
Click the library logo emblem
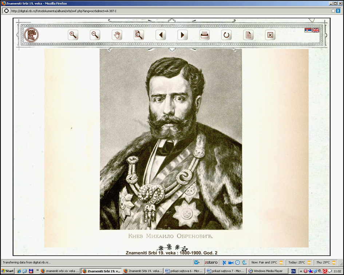(31, 35)
